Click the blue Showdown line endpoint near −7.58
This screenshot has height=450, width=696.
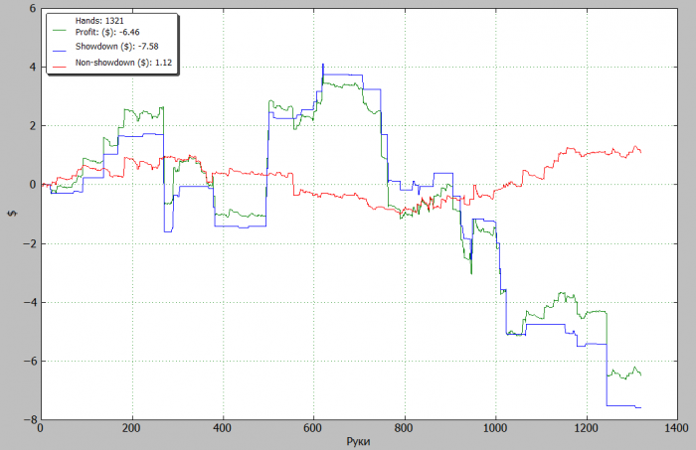tap(640, 407)
